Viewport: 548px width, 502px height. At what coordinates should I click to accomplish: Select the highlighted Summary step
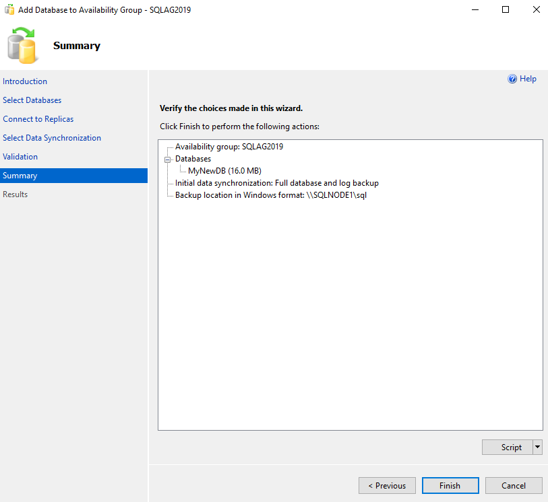(20, 176)
